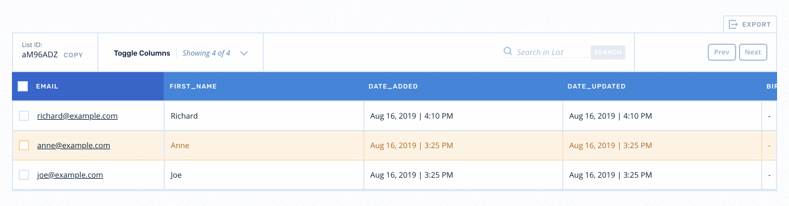
Task: Sort by the DATE_ADDED column header
Action: [393, 86]
